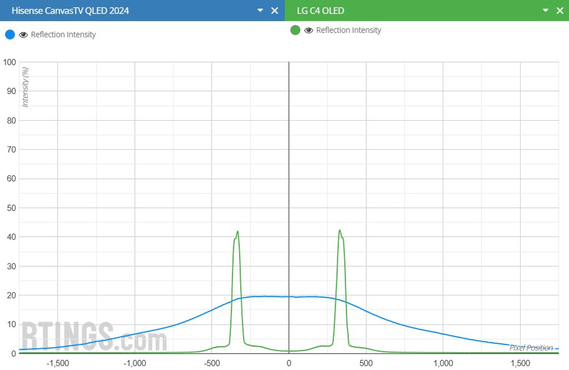Click the green legend color dot

(x=295, y=30)
